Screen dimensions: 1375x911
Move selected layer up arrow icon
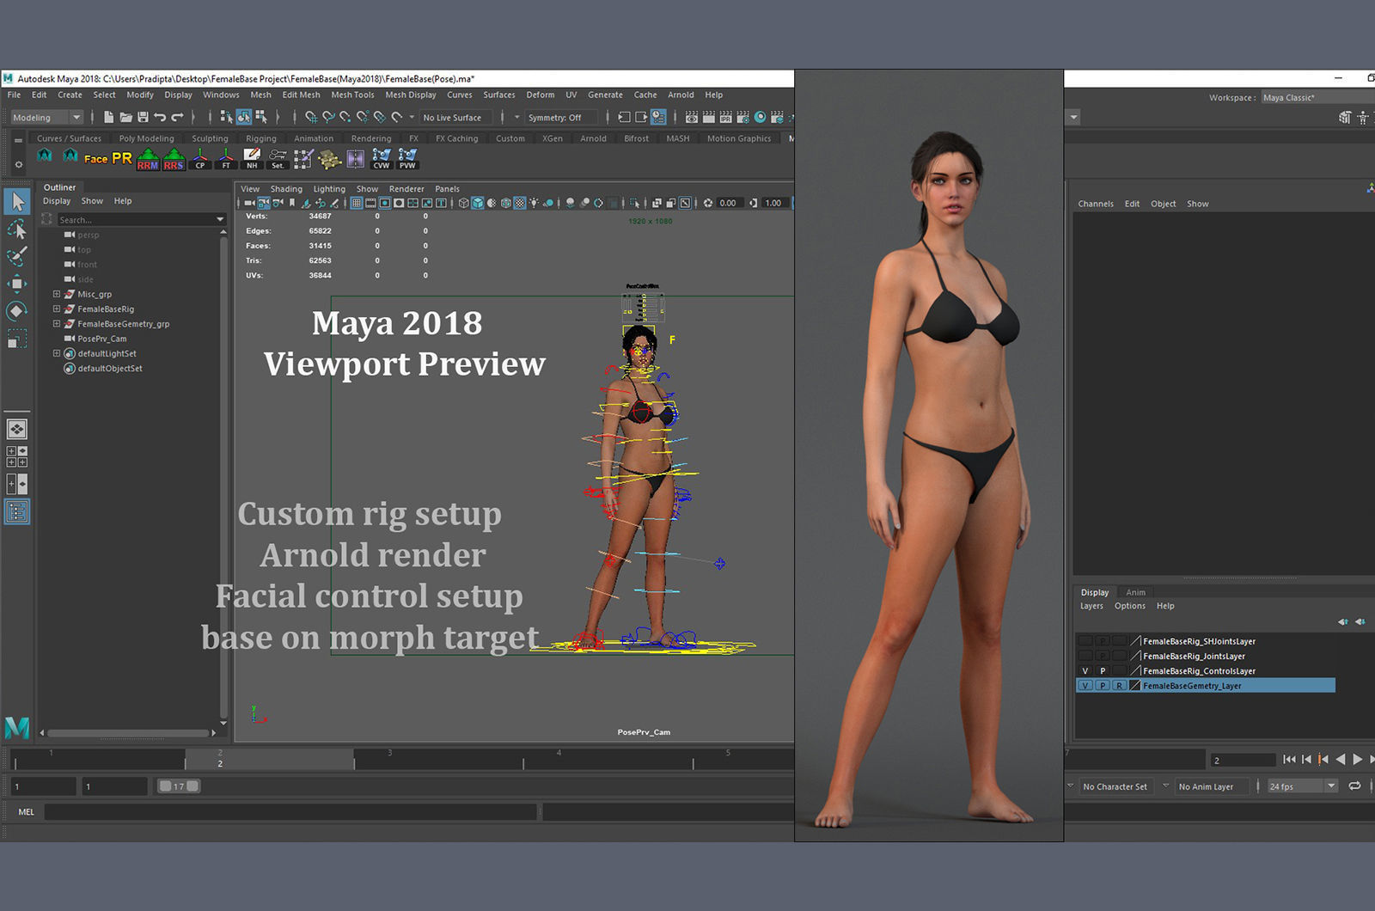[1343, 621]
